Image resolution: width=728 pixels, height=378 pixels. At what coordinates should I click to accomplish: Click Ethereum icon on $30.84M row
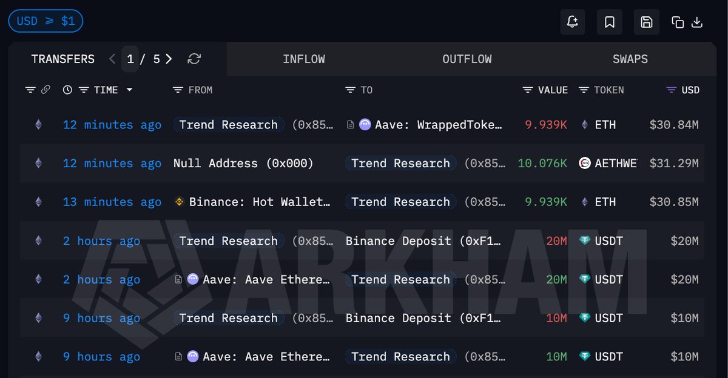click(39, 125)
